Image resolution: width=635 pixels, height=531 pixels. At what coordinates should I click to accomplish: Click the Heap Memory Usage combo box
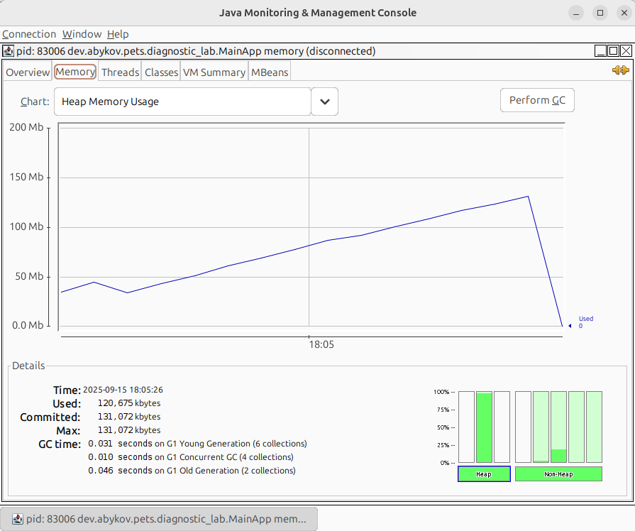(182, 102)
